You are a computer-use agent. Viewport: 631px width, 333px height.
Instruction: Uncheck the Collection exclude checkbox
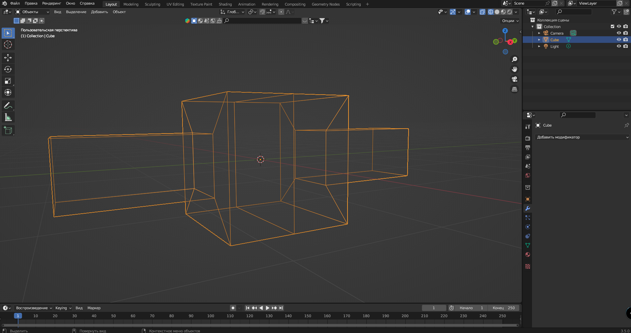click(x=613, y=26)
